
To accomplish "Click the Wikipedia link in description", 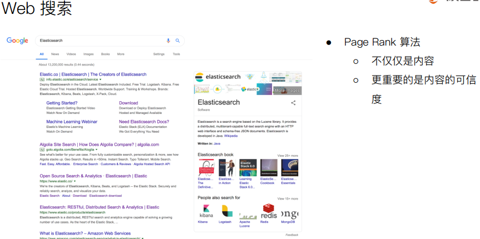I will (x=231, y=136).
